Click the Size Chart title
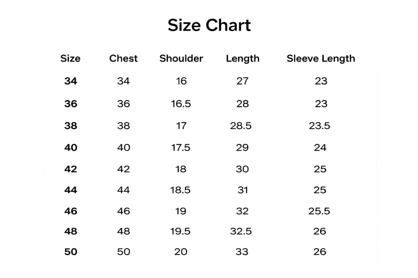Screen dimensions: 418x278 point(209,25)
